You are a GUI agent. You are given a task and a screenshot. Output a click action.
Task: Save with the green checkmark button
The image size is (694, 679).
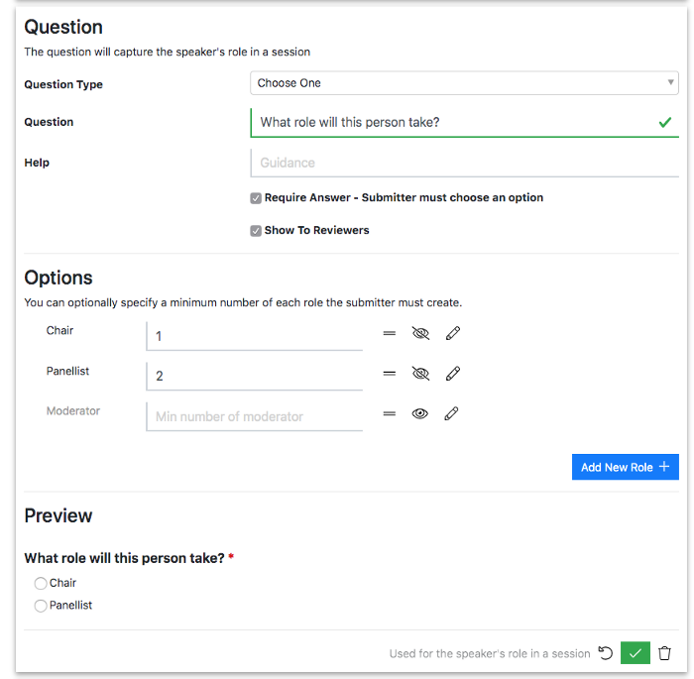636,653
